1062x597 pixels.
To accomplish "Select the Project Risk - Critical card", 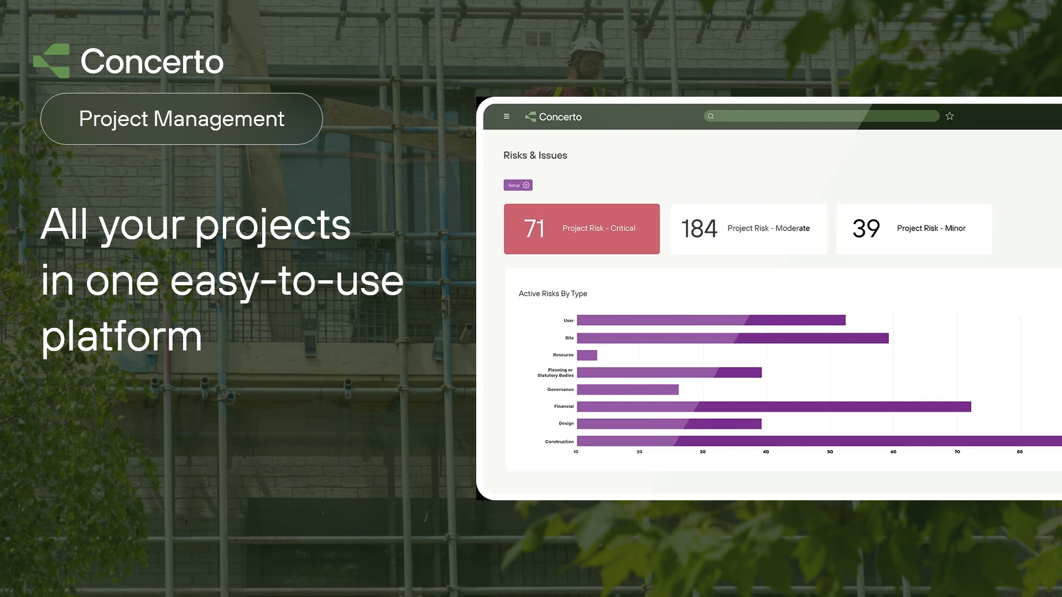I will (581, 229).
